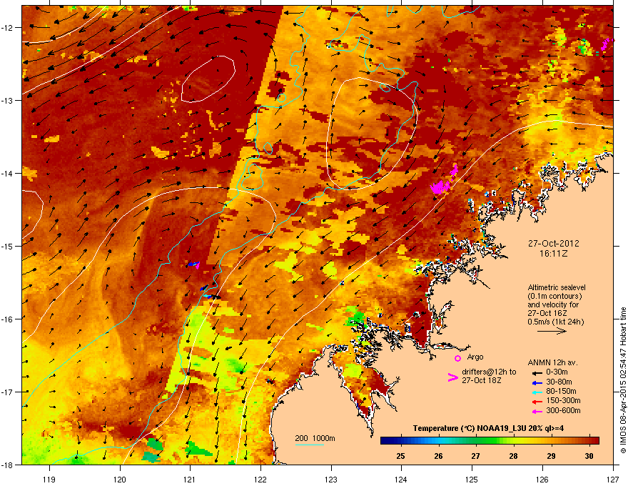This screenshot has width=628, height=486.
Task: Click the '150-300m' legend label
Action: click(x=563, y=400)
